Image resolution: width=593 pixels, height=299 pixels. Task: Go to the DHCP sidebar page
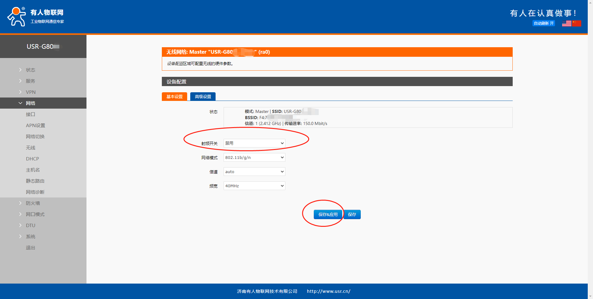tap(32, 159)
